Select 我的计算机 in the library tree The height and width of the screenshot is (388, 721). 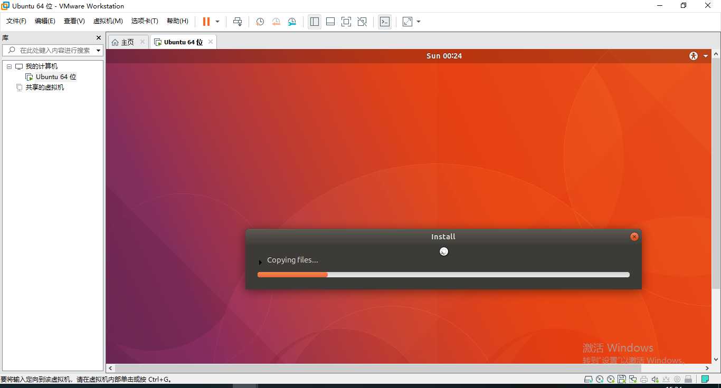(42, 66)
